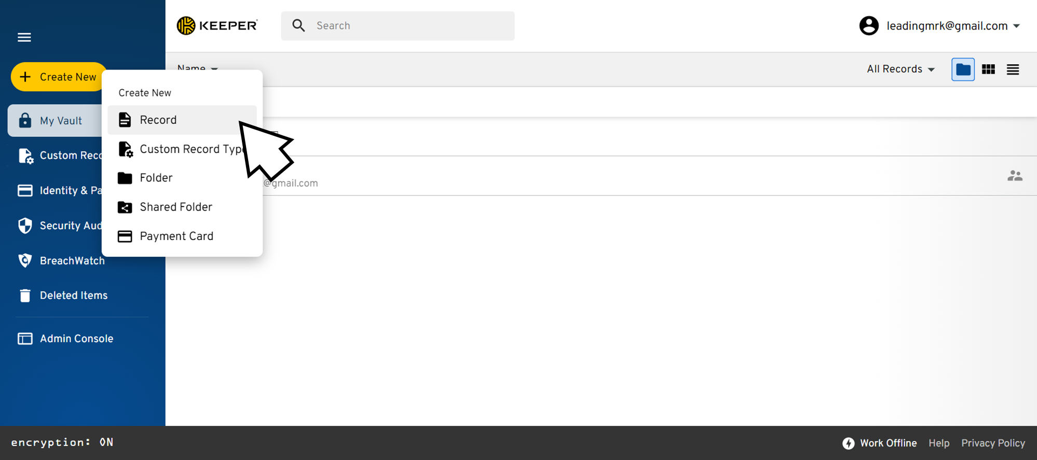Click the shared users icon on record
Image resolution: width=1037 pixels, height=460 pixels.
coord(1015,176)
